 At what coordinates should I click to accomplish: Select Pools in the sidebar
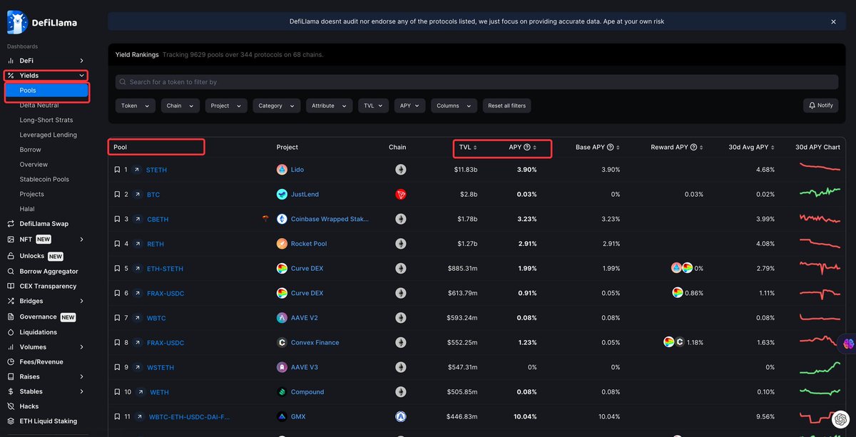pyautogui.click(x=46, y=91)
